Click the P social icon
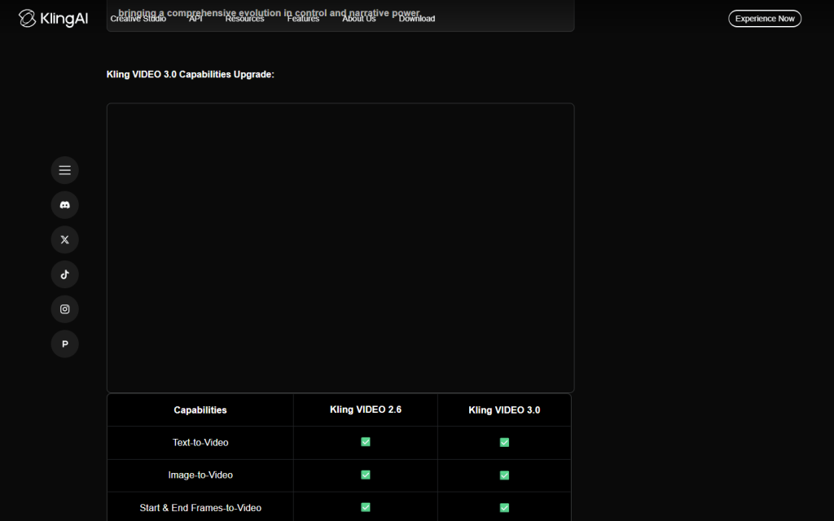 click(65, 344)
